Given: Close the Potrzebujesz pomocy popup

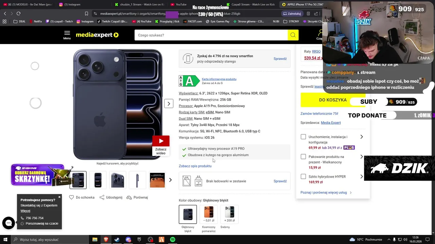Looking at the screenshot, I should point(59,197).
